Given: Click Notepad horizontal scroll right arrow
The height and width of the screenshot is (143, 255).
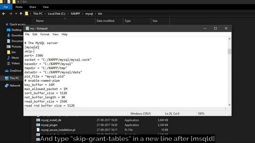Looking at the screenshot, I should tap(226, 109).
